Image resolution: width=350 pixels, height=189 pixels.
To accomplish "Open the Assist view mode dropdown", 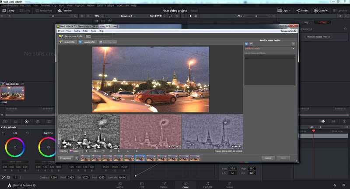I will click(76, 151).
